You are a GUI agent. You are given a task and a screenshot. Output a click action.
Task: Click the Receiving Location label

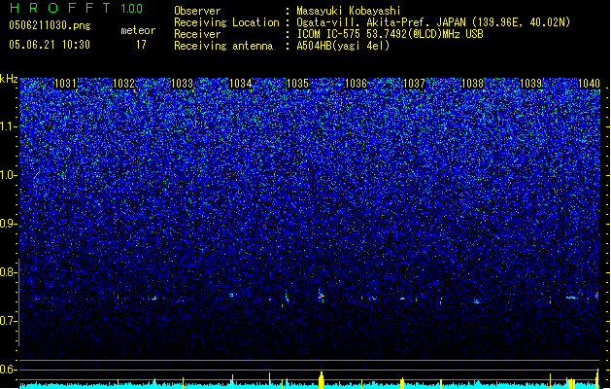[226, 22]
